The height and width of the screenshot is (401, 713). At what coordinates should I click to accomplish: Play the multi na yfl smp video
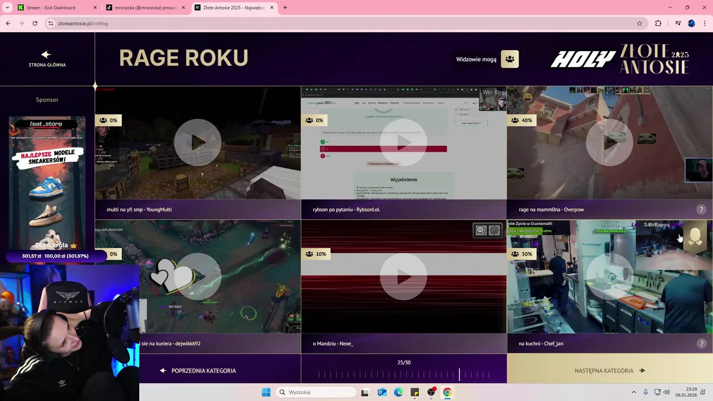(x=198, y=143)
